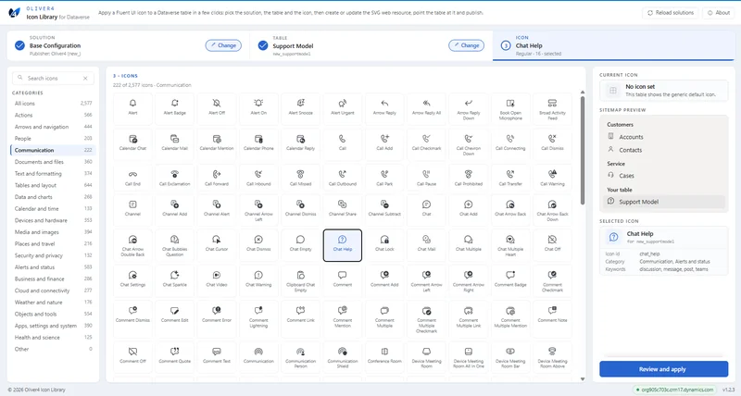Change the Support Model table

coord(467,45)
